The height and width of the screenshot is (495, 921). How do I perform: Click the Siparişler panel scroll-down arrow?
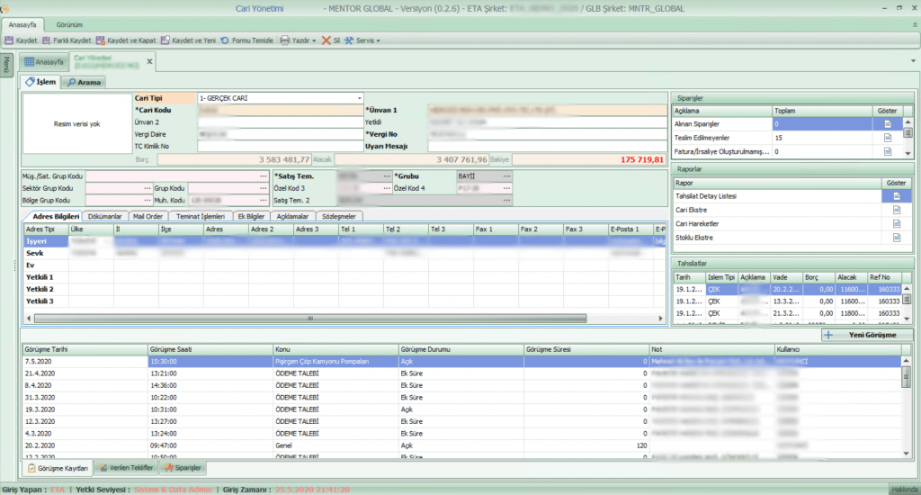(x=908, y=153)
